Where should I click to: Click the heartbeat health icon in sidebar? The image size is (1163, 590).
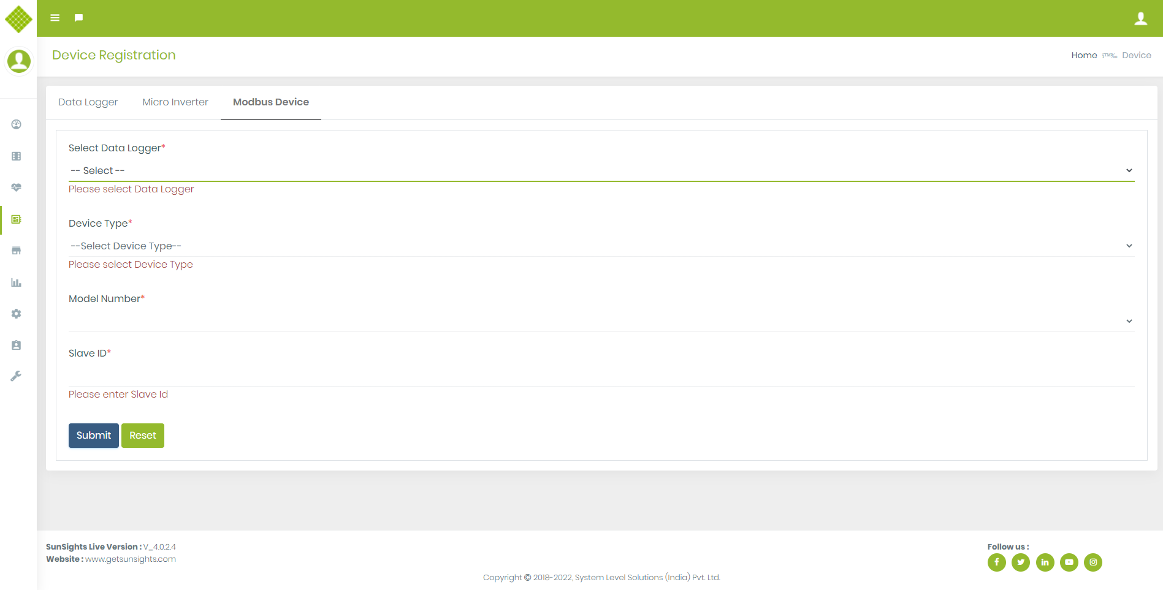[17, 187]
